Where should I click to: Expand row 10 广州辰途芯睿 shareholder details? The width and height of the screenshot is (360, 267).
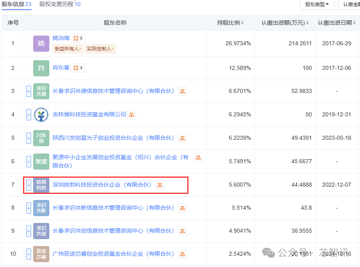pyautogui.click(x=29, y=254)
